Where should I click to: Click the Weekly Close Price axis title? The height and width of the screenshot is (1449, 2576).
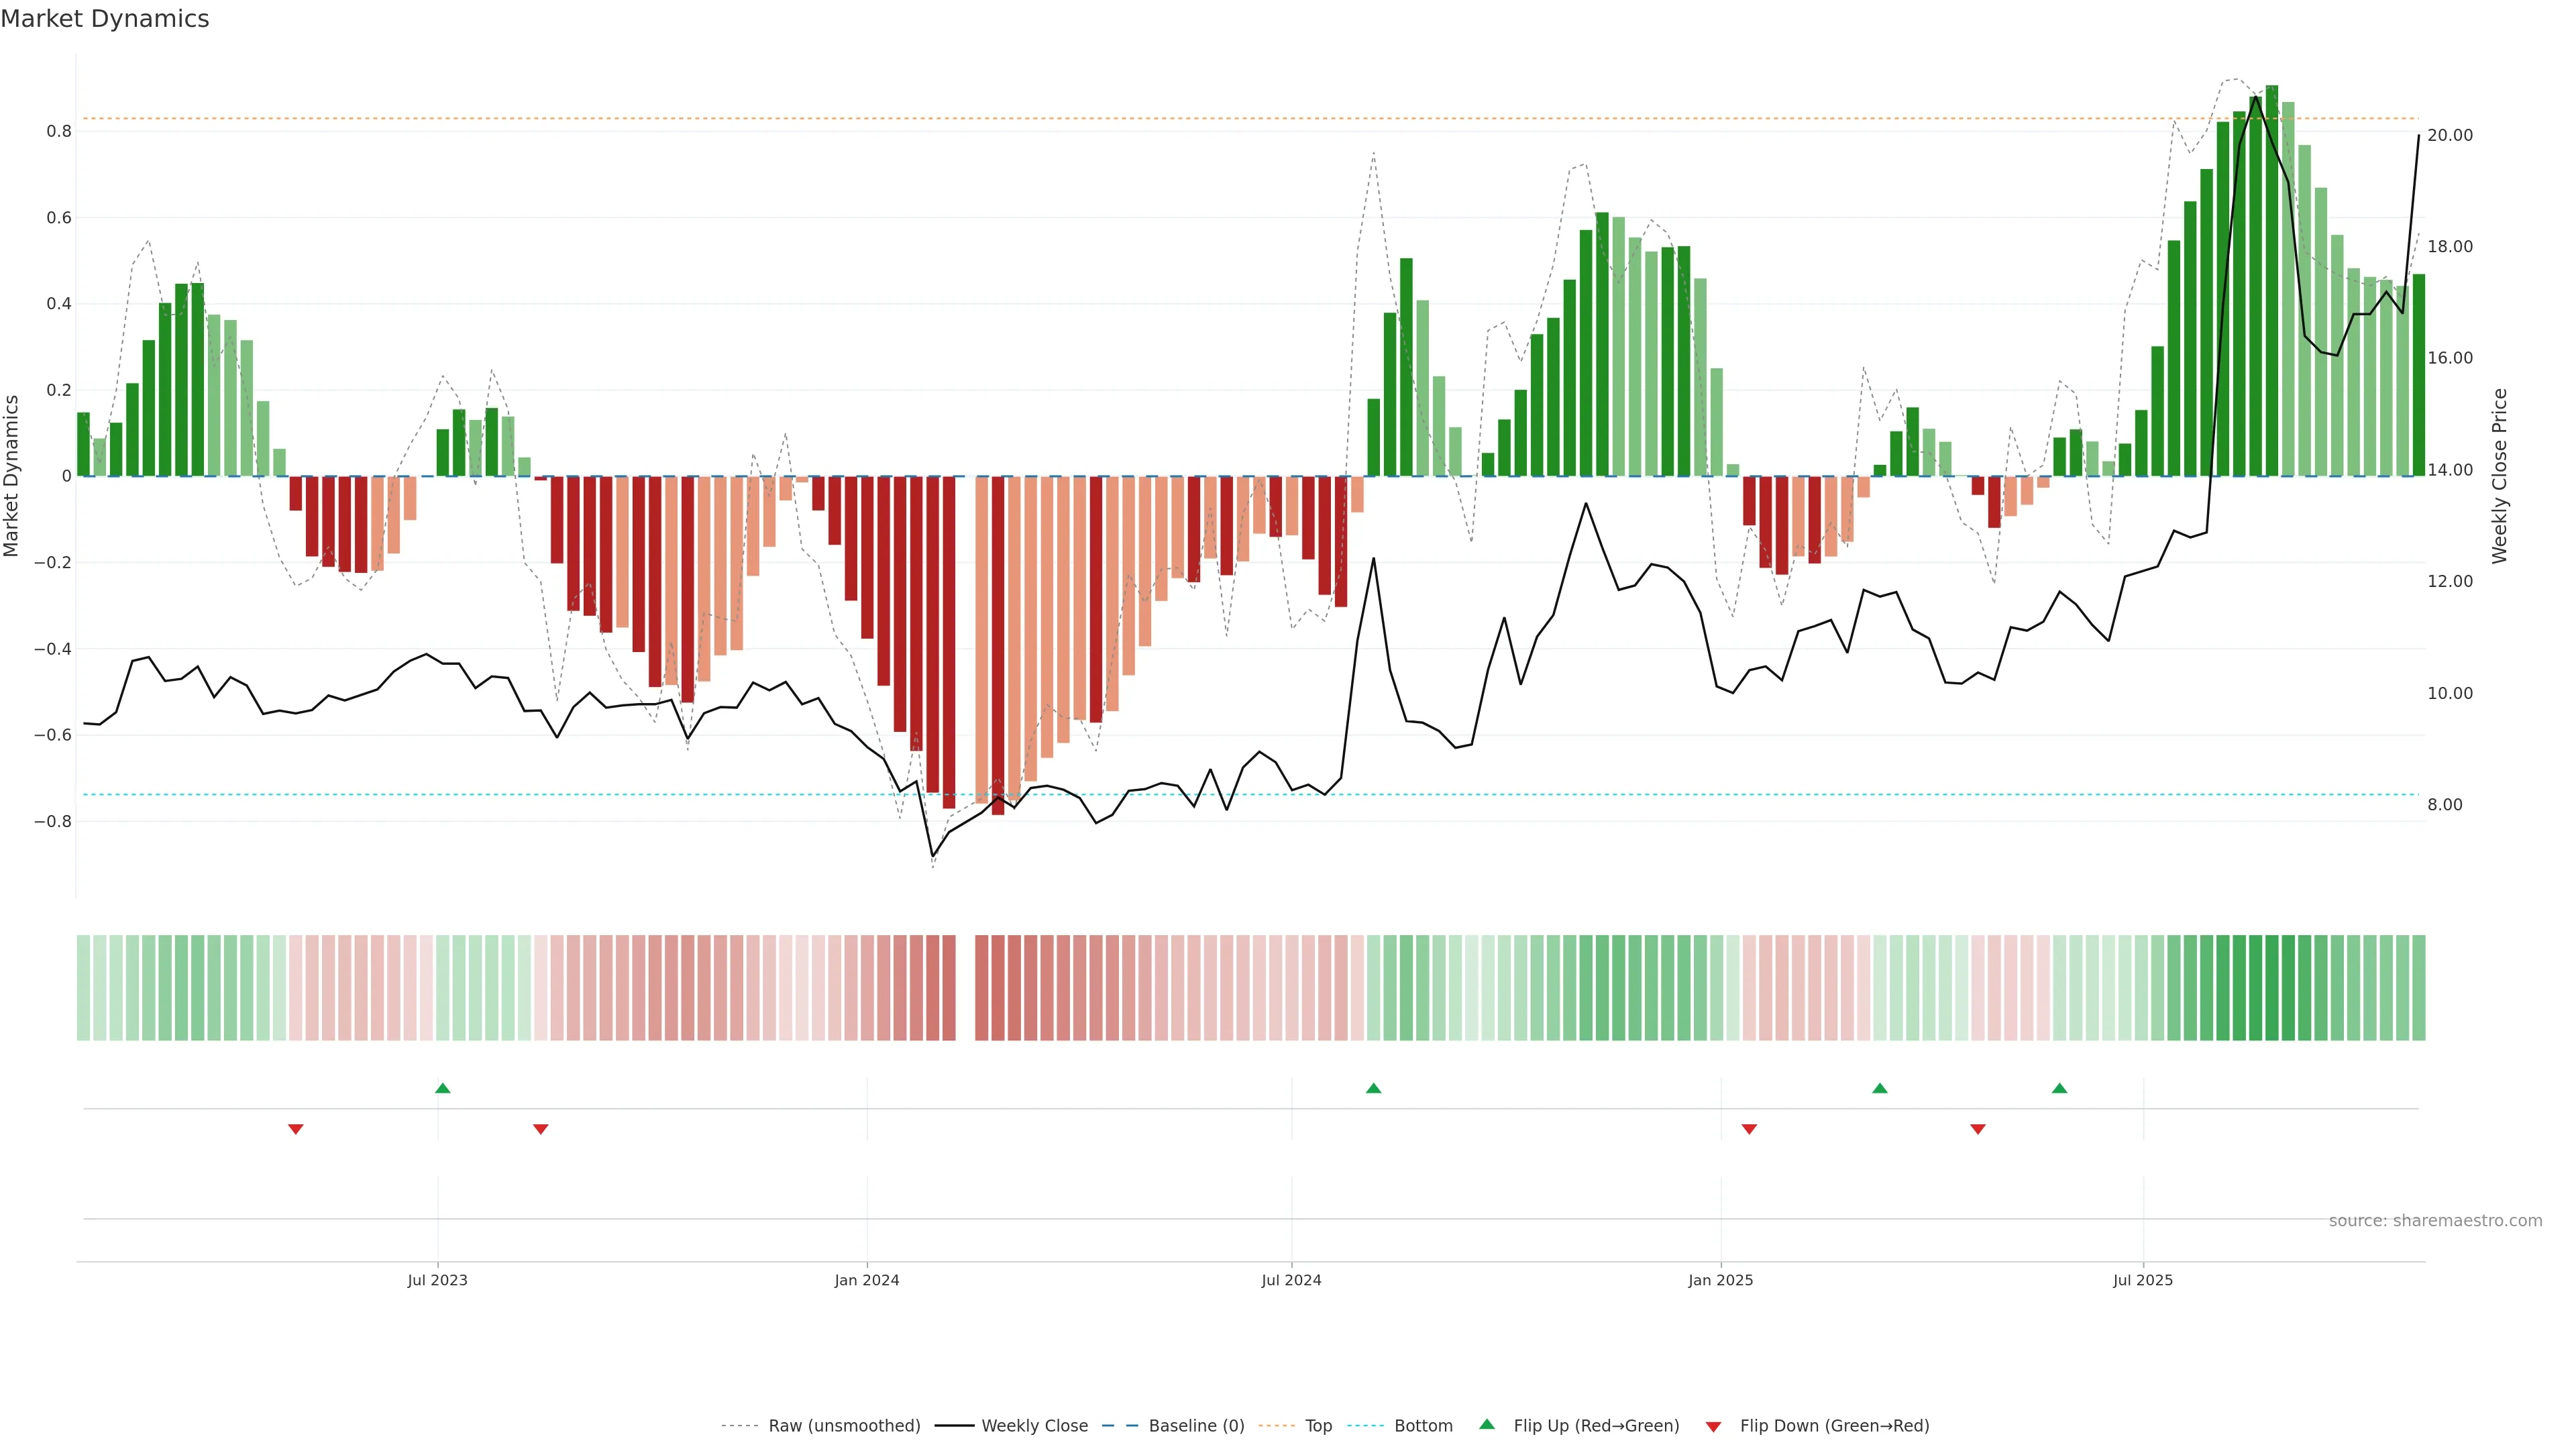(2499, 476)
